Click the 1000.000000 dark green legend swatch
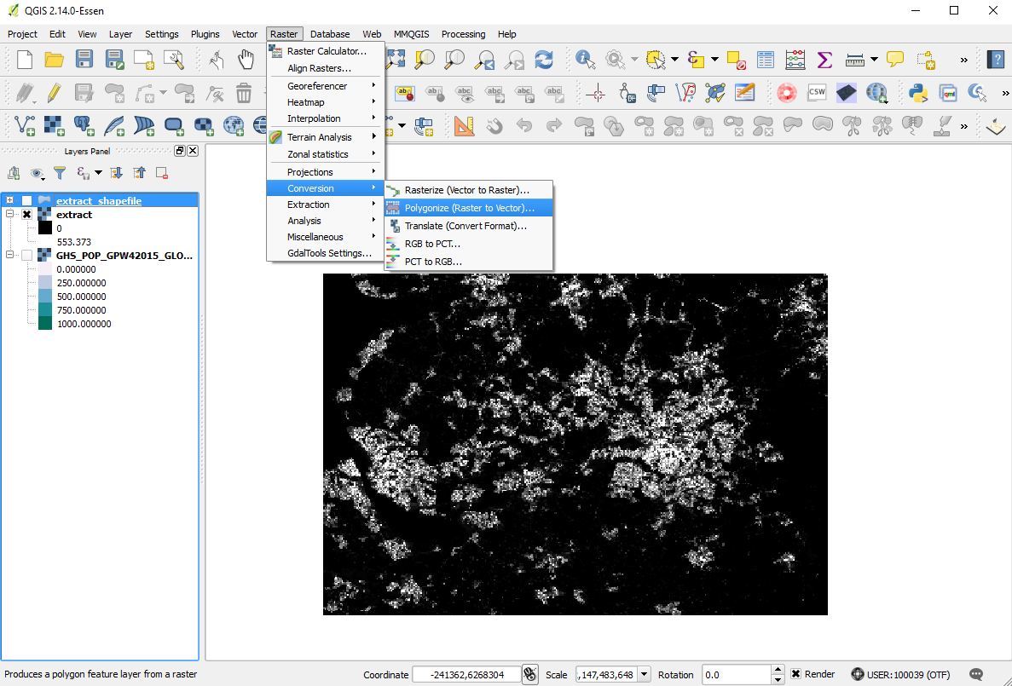The image size is (1012, 686). (x=44, y=324)
